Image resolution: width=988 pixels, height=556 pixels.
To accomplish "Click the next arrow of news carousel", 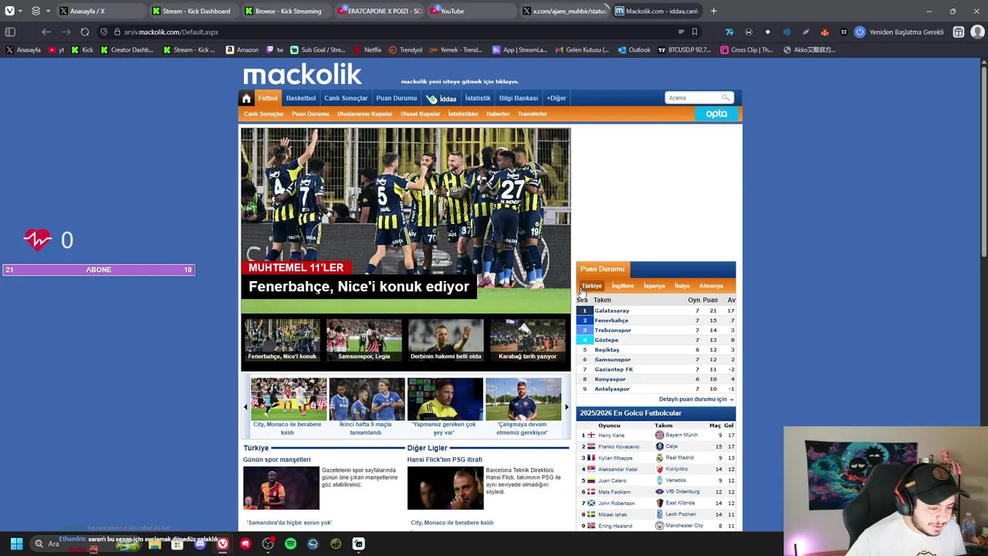I will (x=567, y=407).
